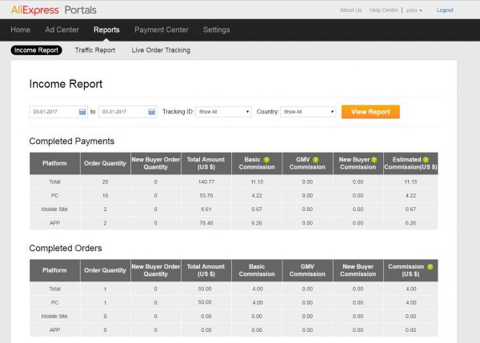Open the John account dropdown
Viewport: 480px width, 343px height.
click(x=414, y=10)
